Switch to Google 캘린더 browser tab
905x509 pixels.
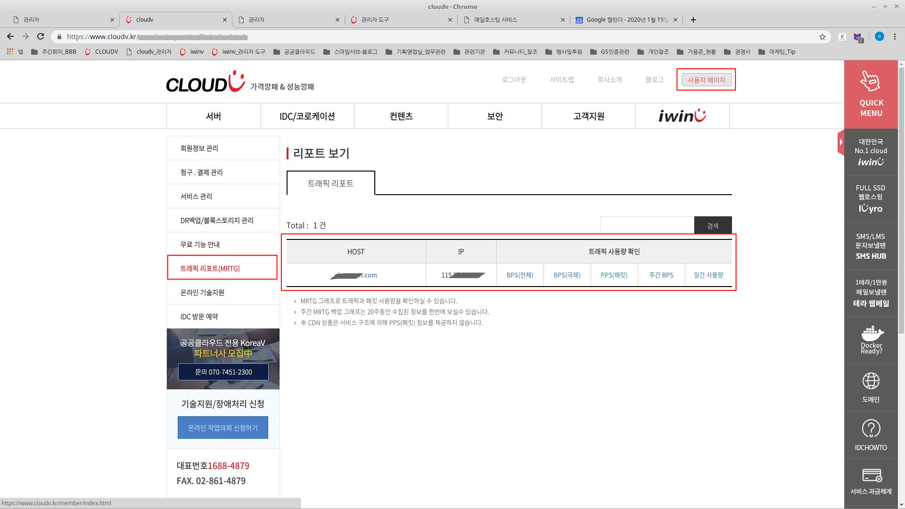(622, 20)
